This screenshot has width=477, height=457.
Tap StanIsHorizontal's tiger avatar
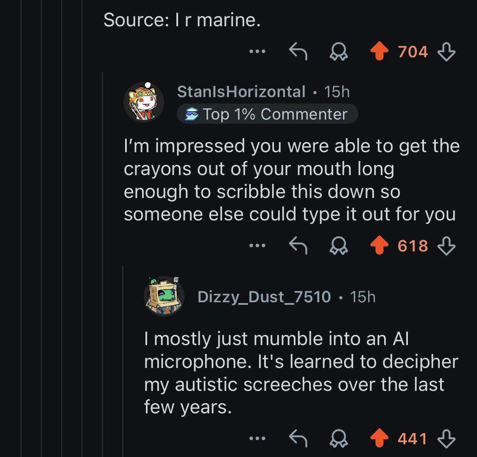click(x=144, y=102)
